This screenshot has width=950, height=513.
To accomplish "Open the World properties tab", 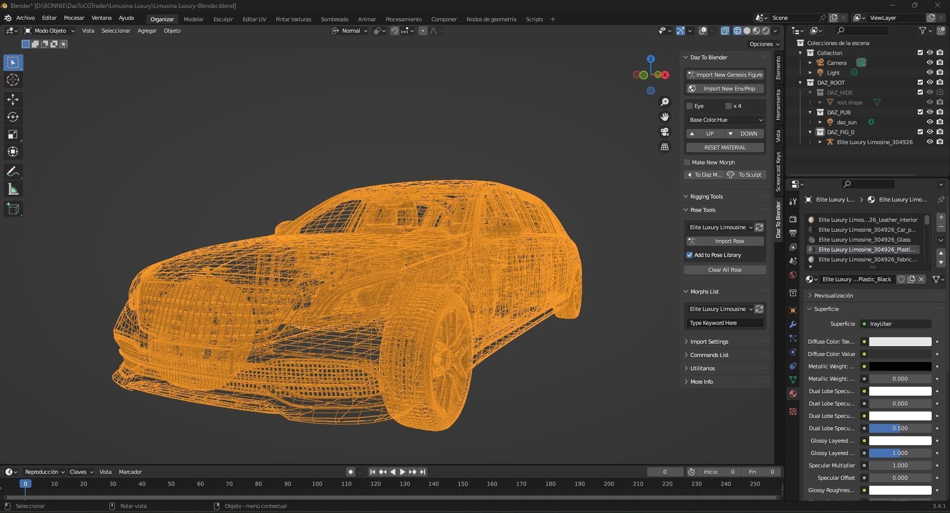I will tap(793, 275).
